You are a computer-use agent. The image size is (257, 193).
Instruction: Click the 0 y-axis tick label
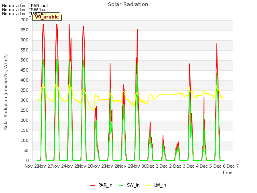(x=27, y=161)
